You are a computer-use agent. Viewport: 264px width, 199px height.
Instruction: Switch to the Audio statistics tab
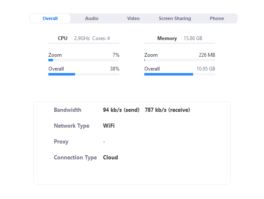click(x=92, y=18)
